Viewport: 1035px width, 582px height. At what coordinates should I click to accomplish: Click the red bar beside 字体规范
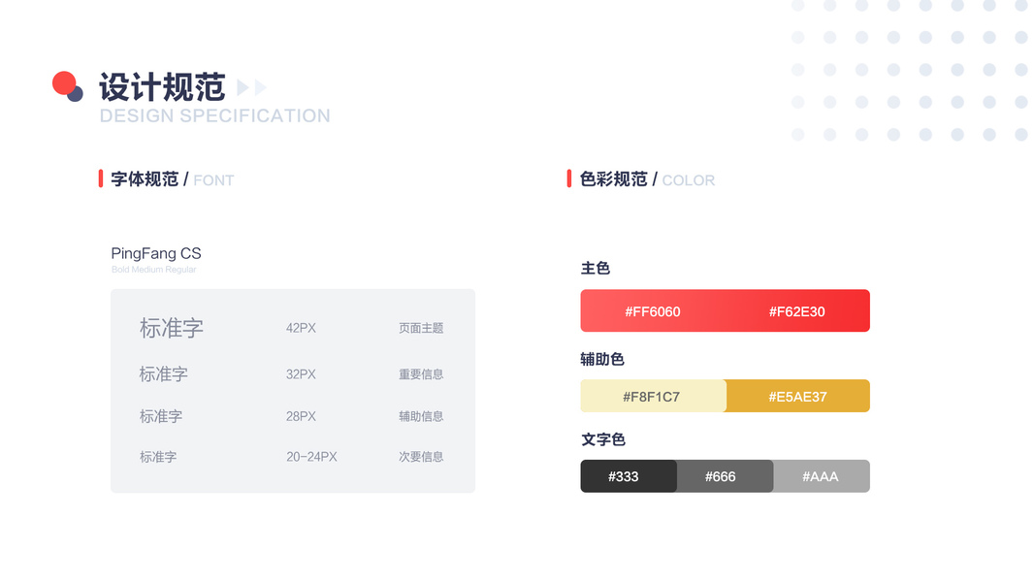(x=101, y=178)
